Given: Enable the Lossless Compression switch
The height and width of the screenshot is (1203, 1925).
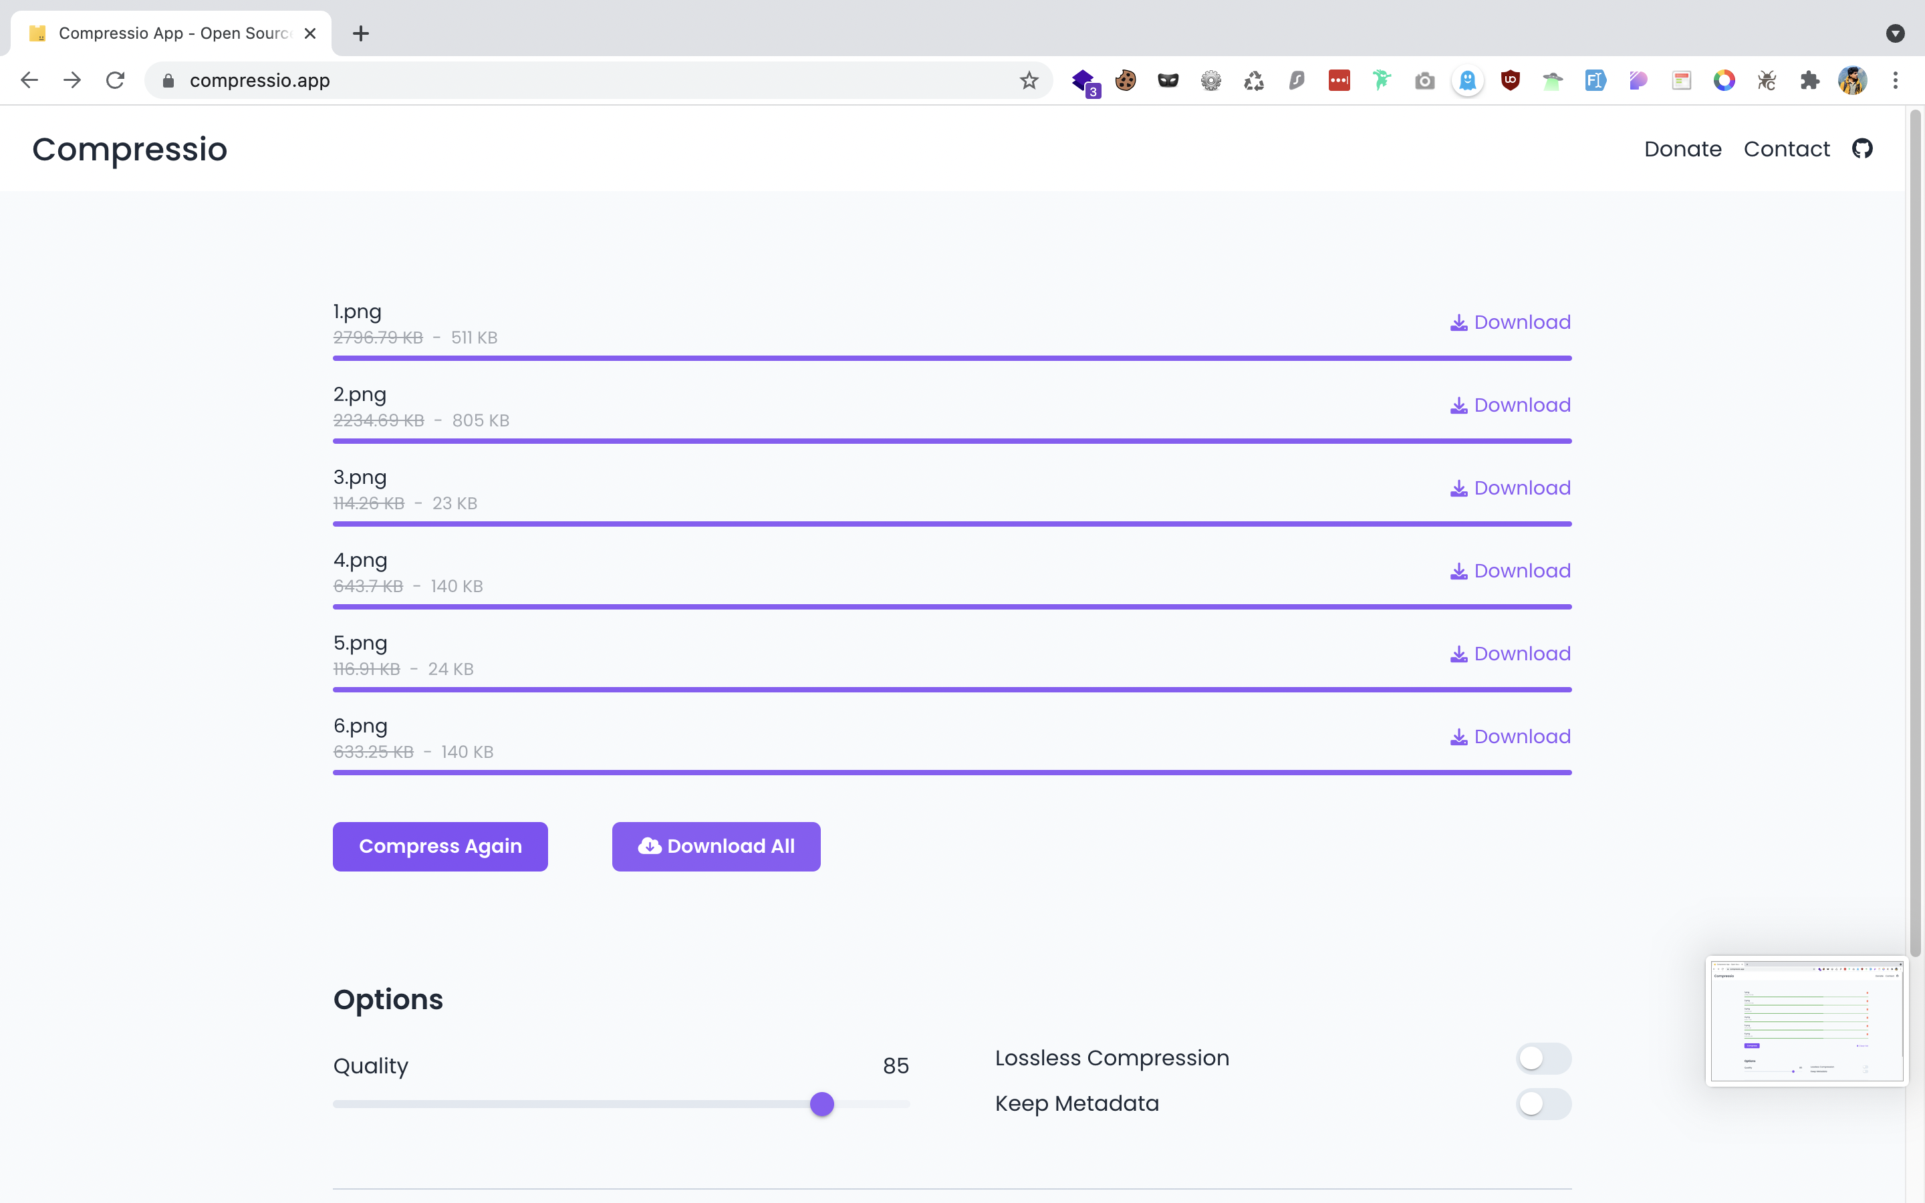Looking at the screenshot, I should [x=1543, y=1058].
